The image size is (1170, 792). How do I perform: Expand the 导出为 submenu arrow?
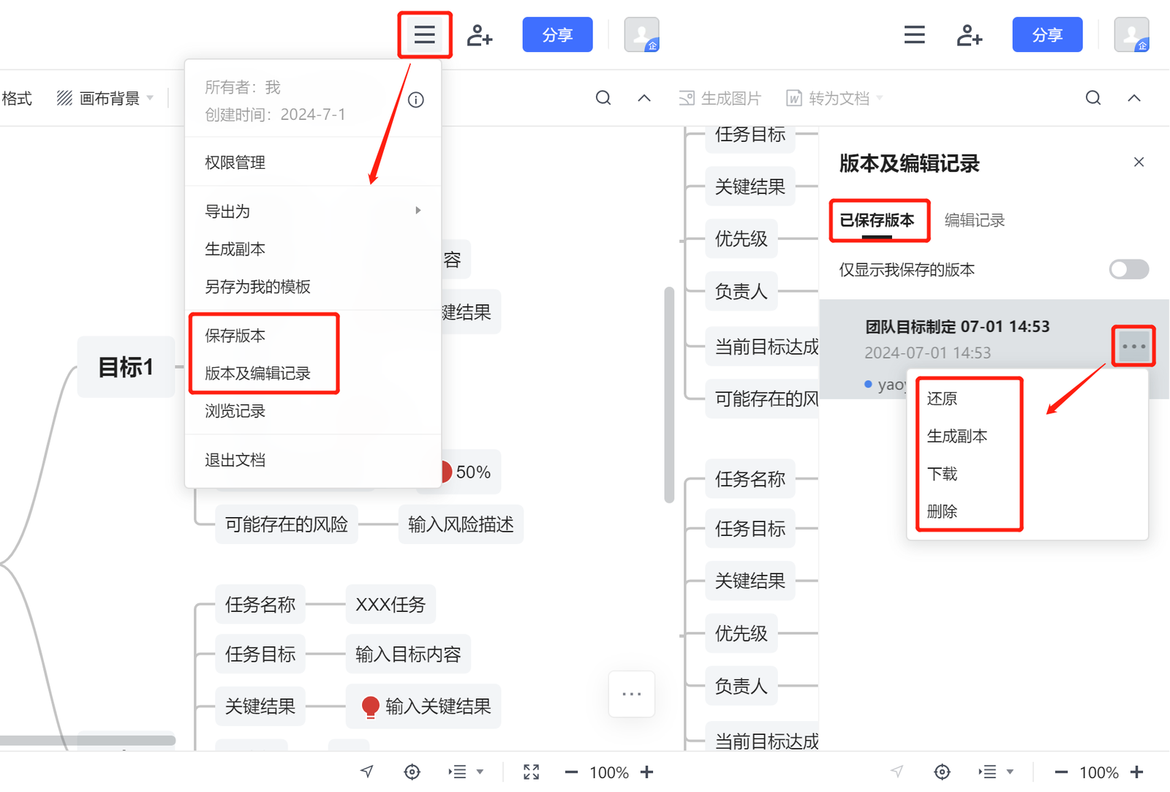[x=418, y=211]
